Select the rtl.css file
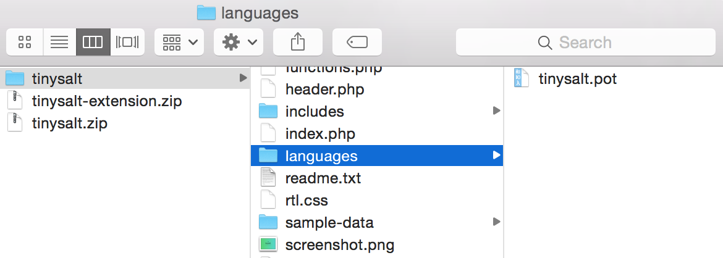 307,201
